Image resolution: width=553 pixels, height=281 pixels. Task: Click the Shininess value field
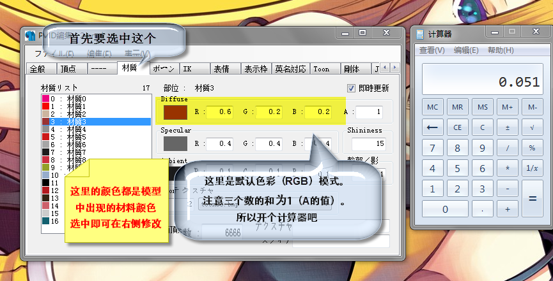(x=369, y=144)
